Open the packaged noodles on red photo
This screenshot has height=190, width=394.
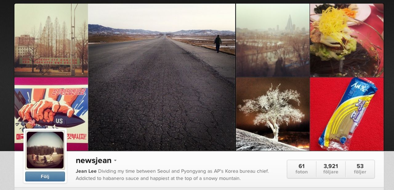coord(347,114)
